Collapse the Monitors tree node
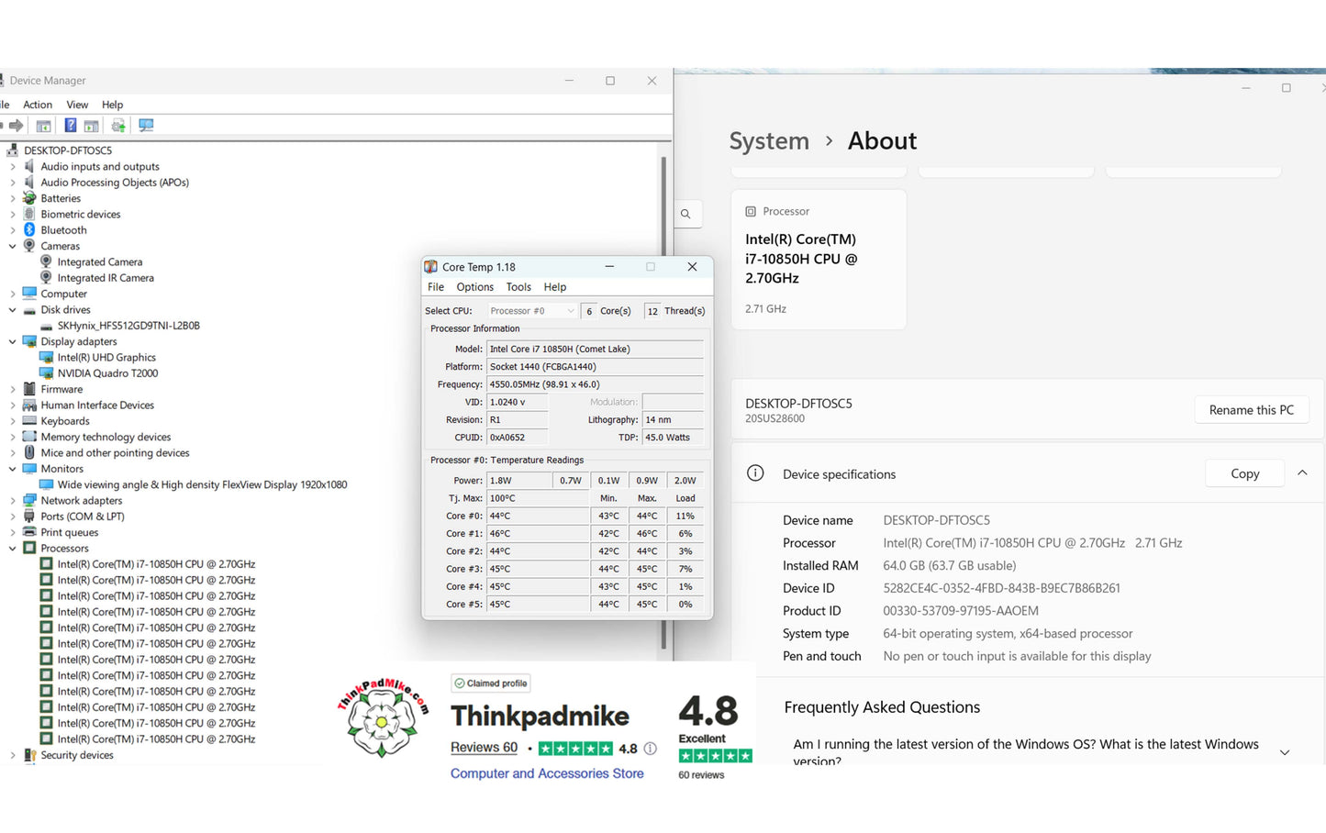The width and height of the screenshot is (1326, 833). tap(13, 469)
